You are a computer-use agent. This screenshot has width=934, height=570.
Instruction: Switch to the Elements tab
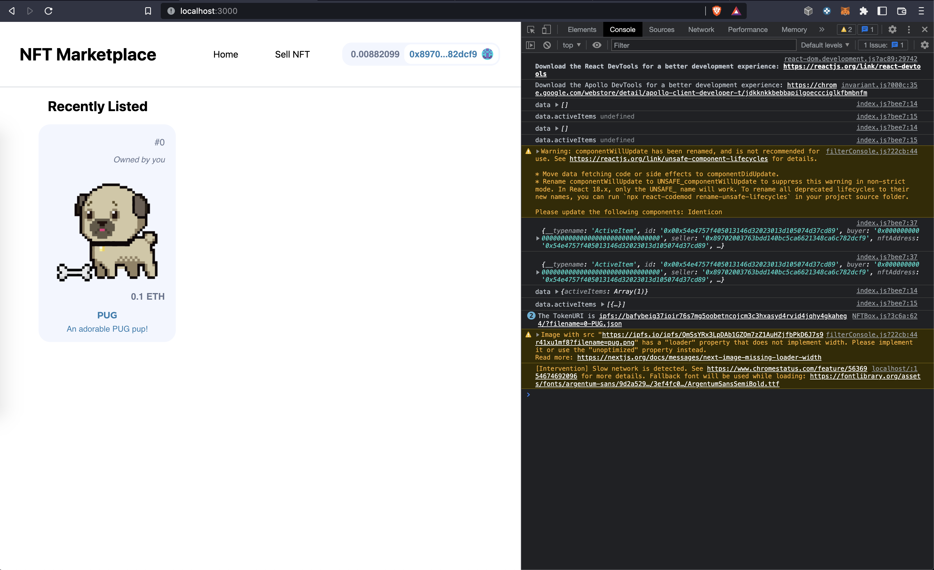(582, 30)
